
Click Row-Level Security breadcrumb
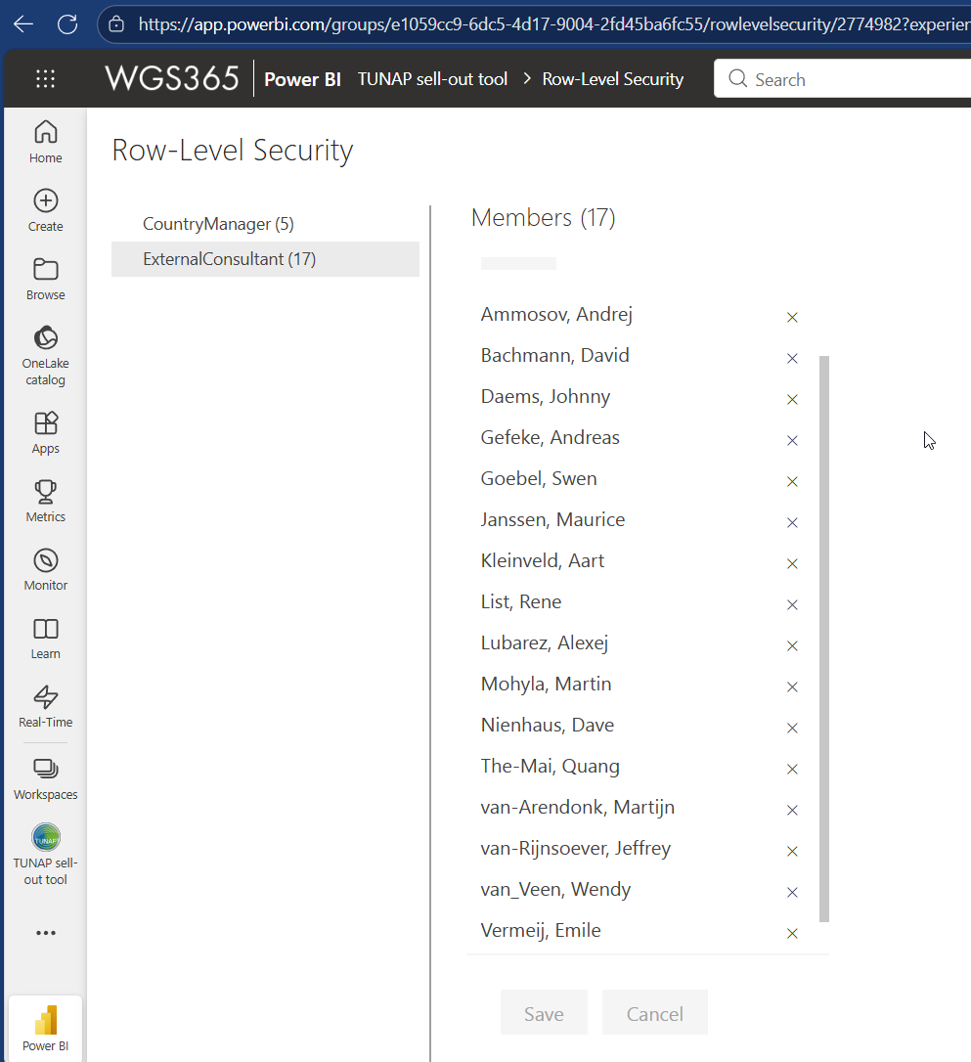point(613,79)
